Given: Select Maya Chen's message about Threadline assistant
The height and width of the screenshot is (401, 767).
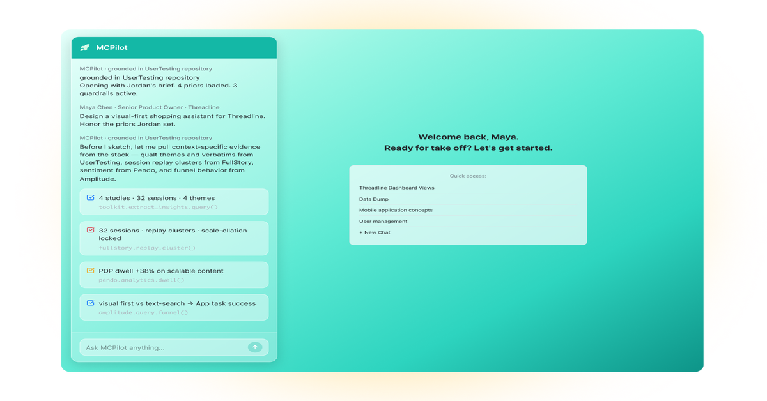Looking at the screenshot, I should (173, 120).
